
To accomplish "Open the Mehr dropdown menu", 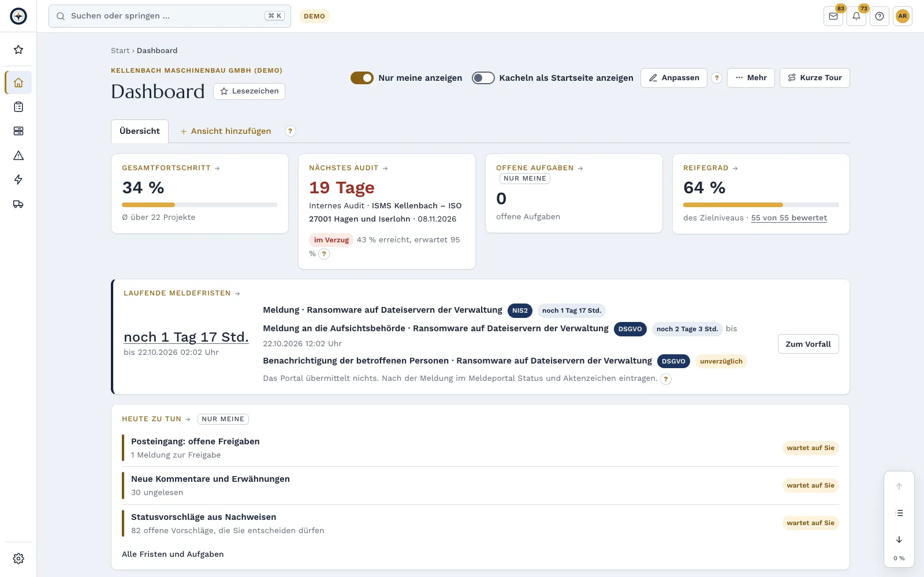I will click(751, 78).
